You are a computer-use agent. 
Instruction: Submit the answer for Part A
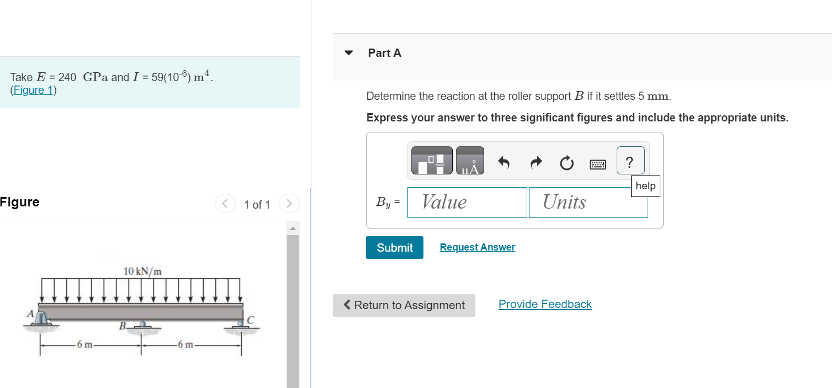(x=394, y=247)
